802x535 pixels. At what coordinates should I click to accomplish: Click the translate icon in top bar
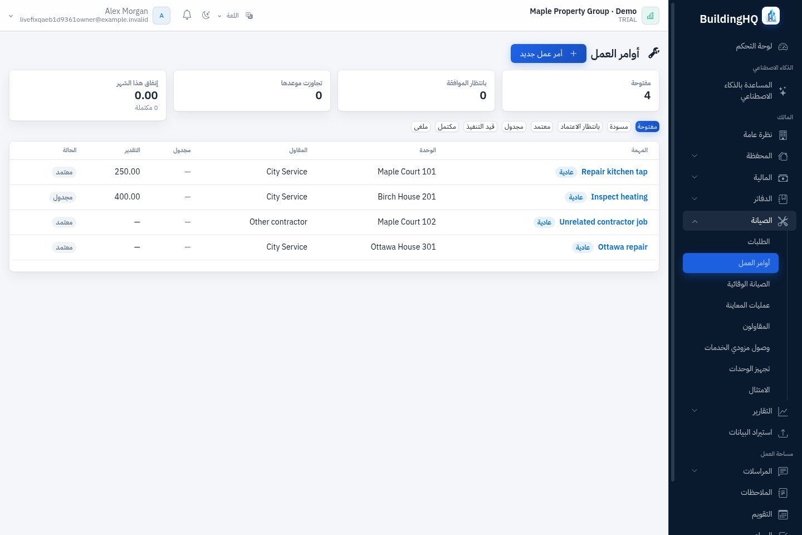tap(250, 16)
